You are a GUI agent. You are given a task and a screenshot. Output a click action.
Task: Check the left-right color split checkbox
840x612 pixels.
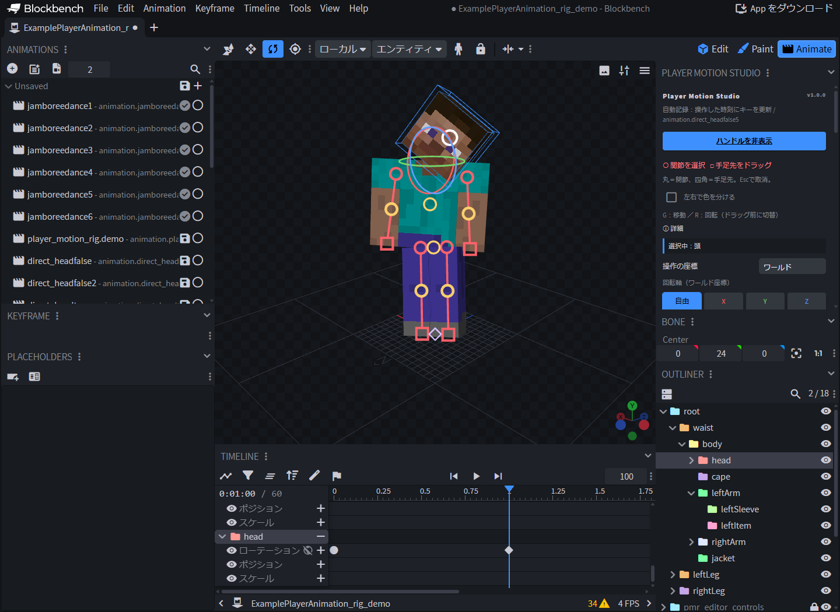tap(671, 197)
